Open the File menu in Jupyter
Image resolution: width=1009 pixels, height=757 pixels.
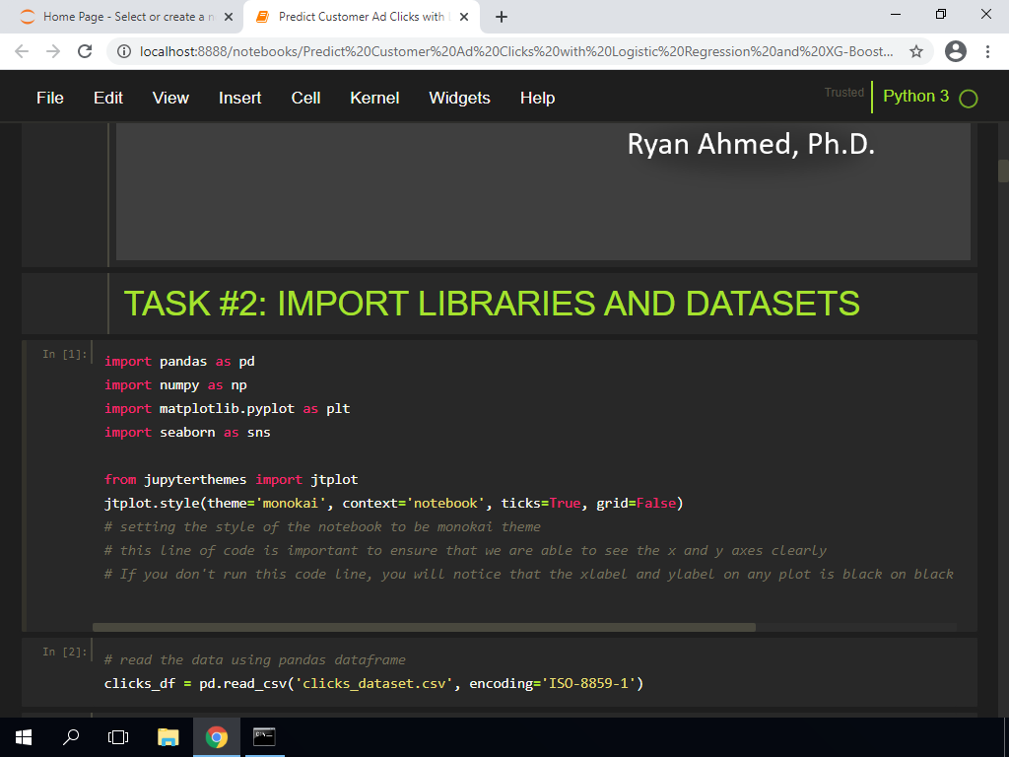(x=50, y=98)
